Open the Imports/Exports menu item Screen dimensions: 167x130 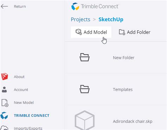point(28,128)
